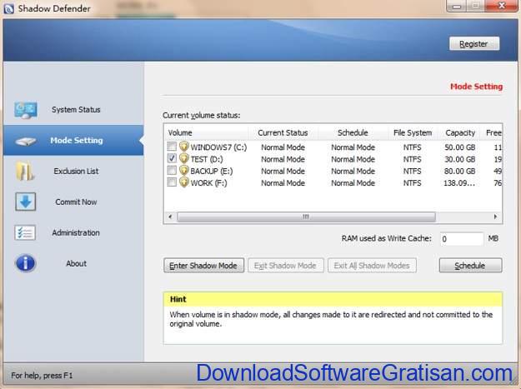The image size is (521, 389).
Task: Click the System Status monitor icon
Action: click(x=25, y=110)
